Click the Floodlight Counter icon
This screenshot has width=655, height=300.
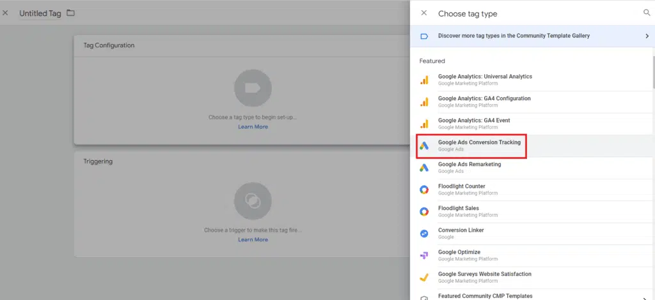(423, 190)
